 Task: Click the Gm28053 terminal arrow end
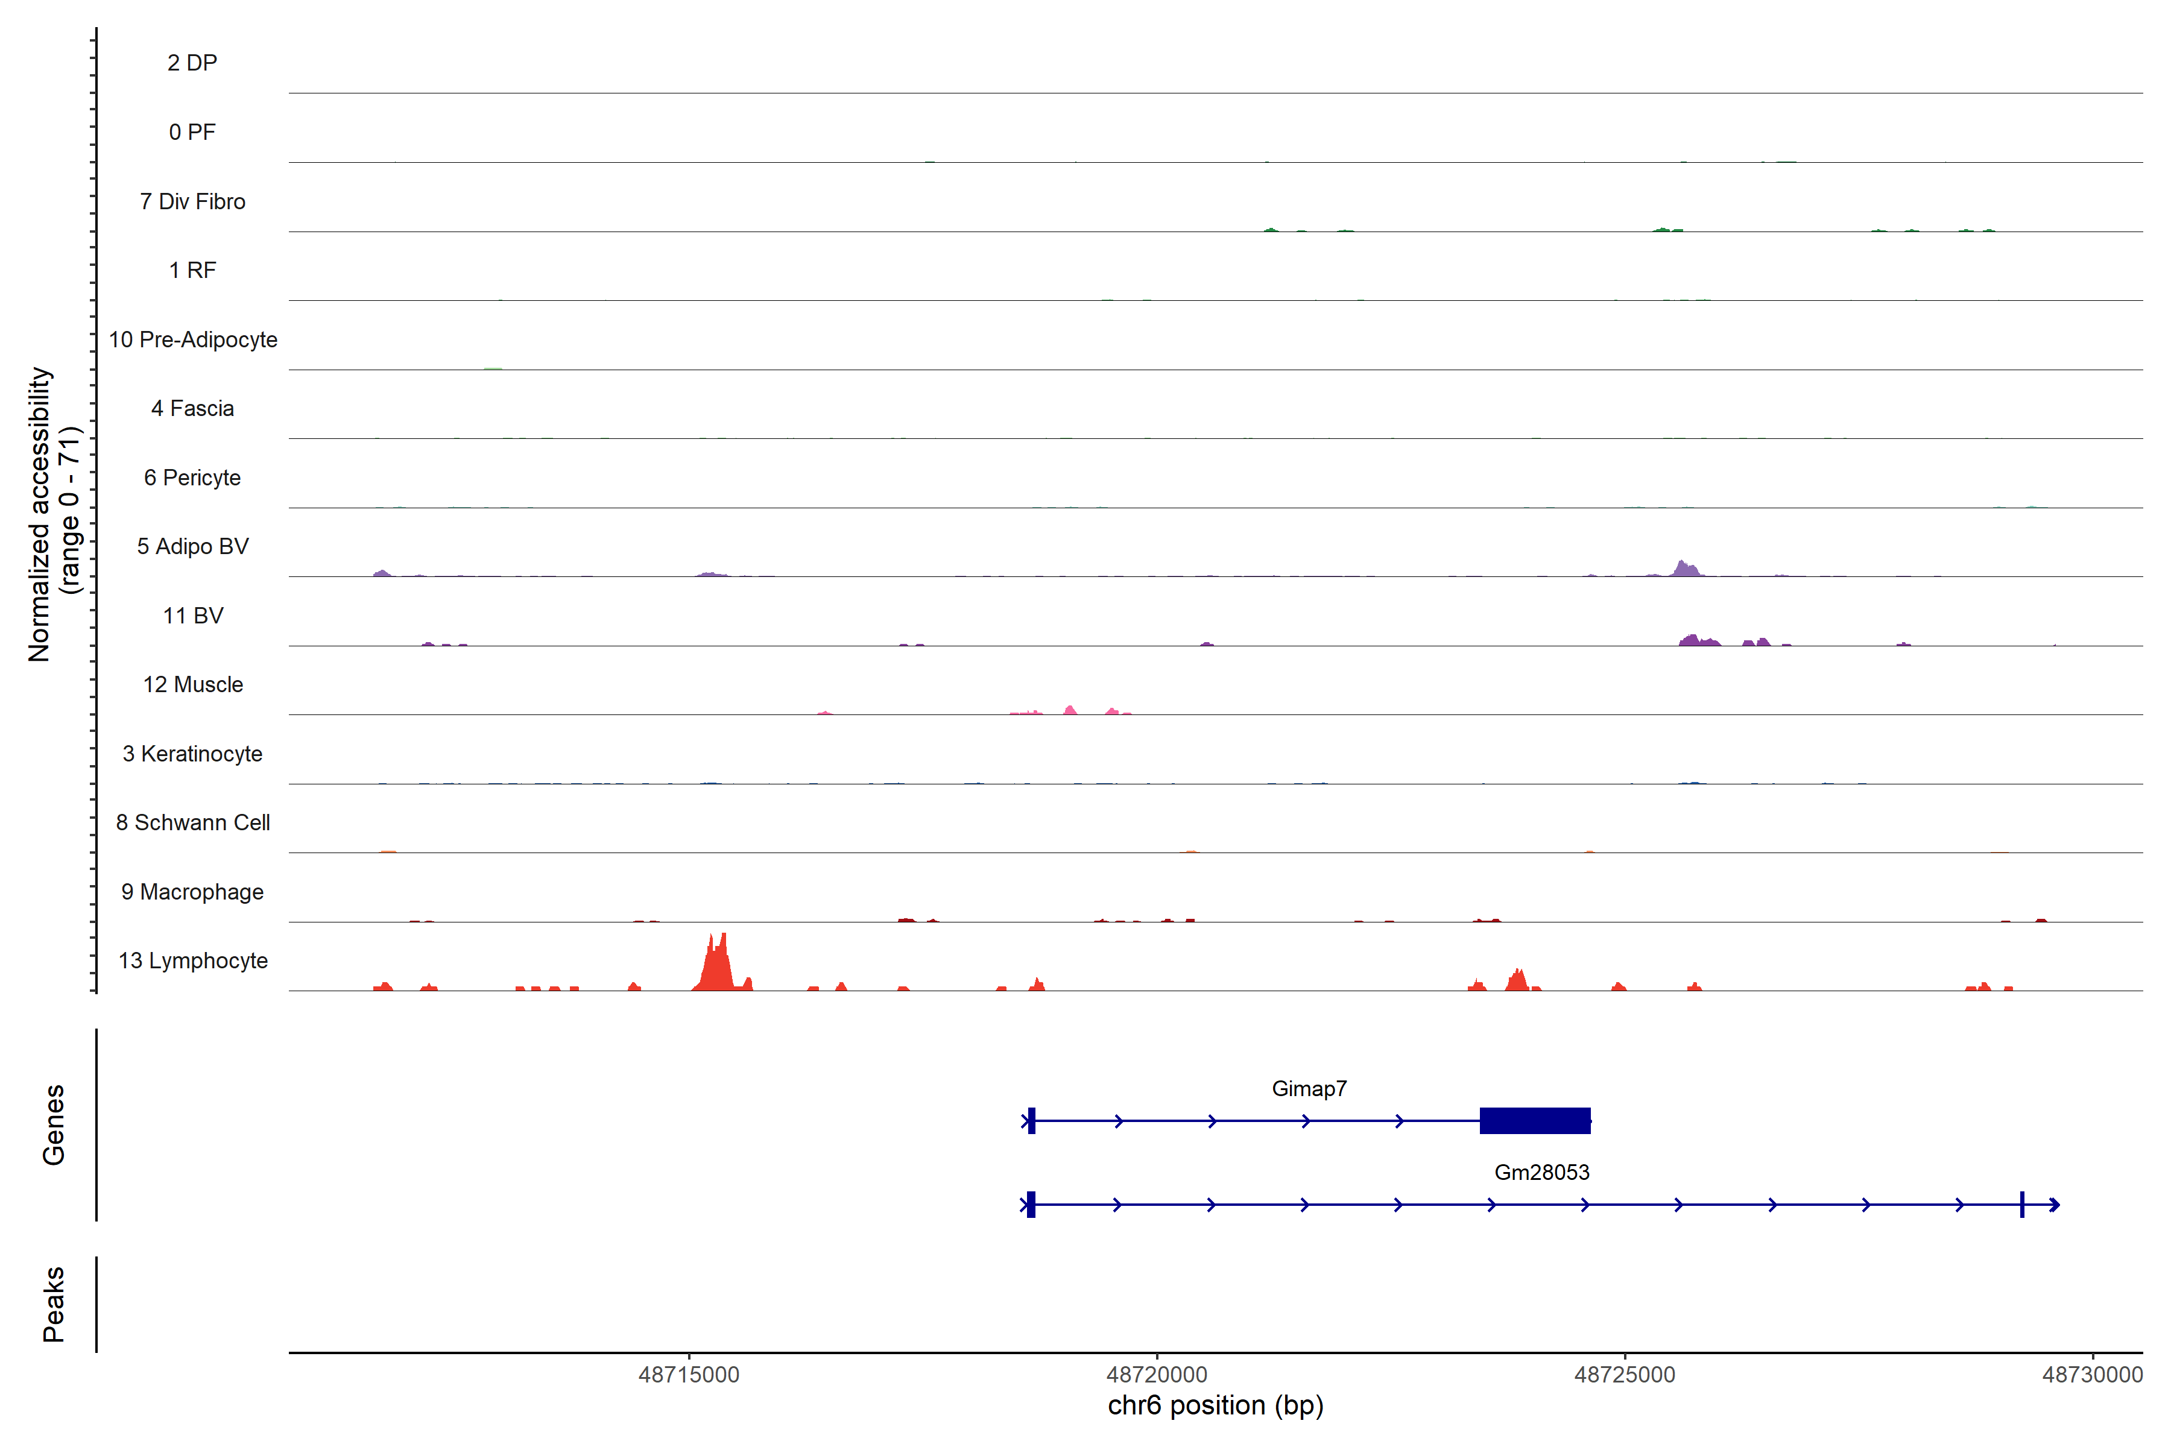pyautogui.click(x=2054, y=1204)
